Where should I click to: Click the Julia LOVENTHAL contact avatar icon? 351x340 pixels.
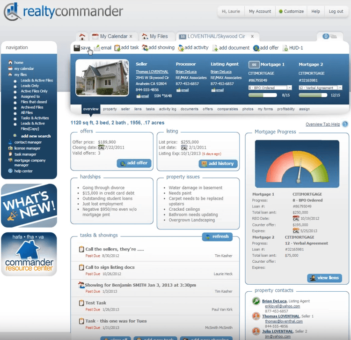click(x=256, y=331)
